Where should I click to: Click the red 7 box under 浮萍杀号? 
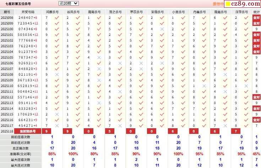[236, 131]
